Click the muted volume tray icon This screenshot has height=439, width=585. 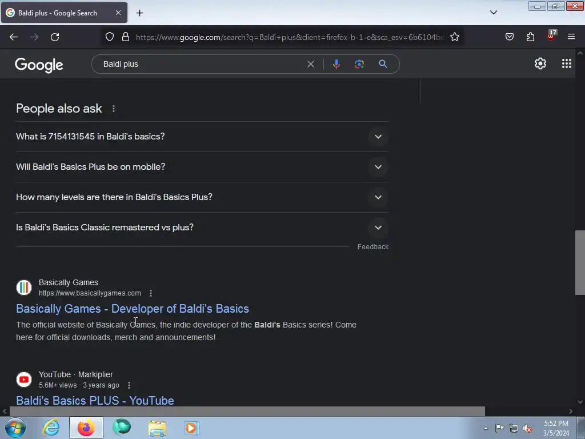click(527, 429)
